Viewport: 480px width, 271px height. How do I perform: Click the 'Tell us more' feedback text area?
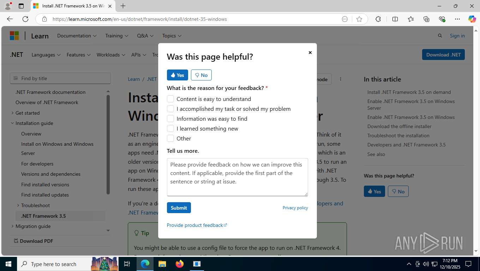(238, 177)
